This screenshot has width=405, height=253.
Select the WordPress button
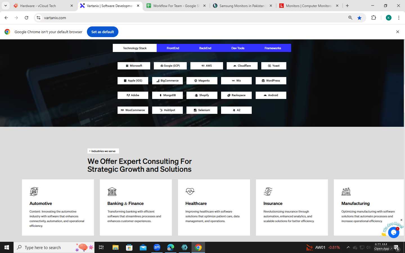(271, 81)
